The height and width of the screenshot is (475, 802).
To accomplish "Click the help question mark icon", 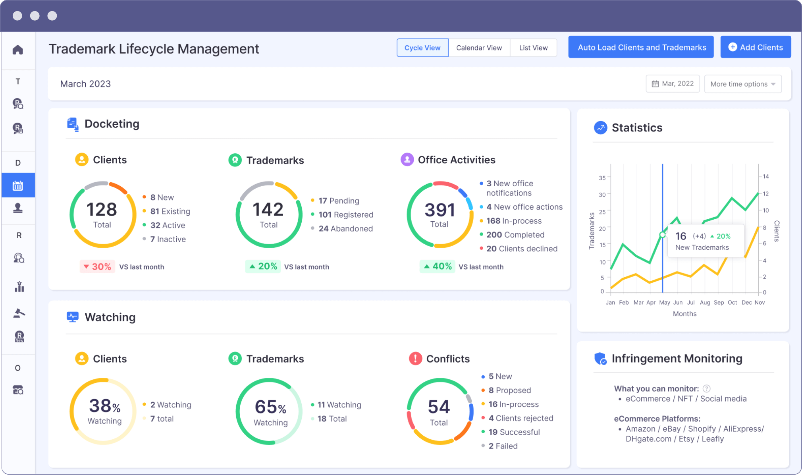I will point(706,389).
